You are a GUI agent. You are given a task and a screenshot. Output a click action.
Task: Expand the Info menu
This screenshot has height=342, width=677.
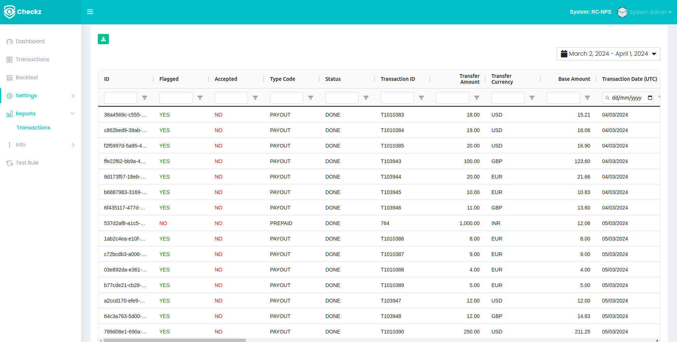point(41,145)
